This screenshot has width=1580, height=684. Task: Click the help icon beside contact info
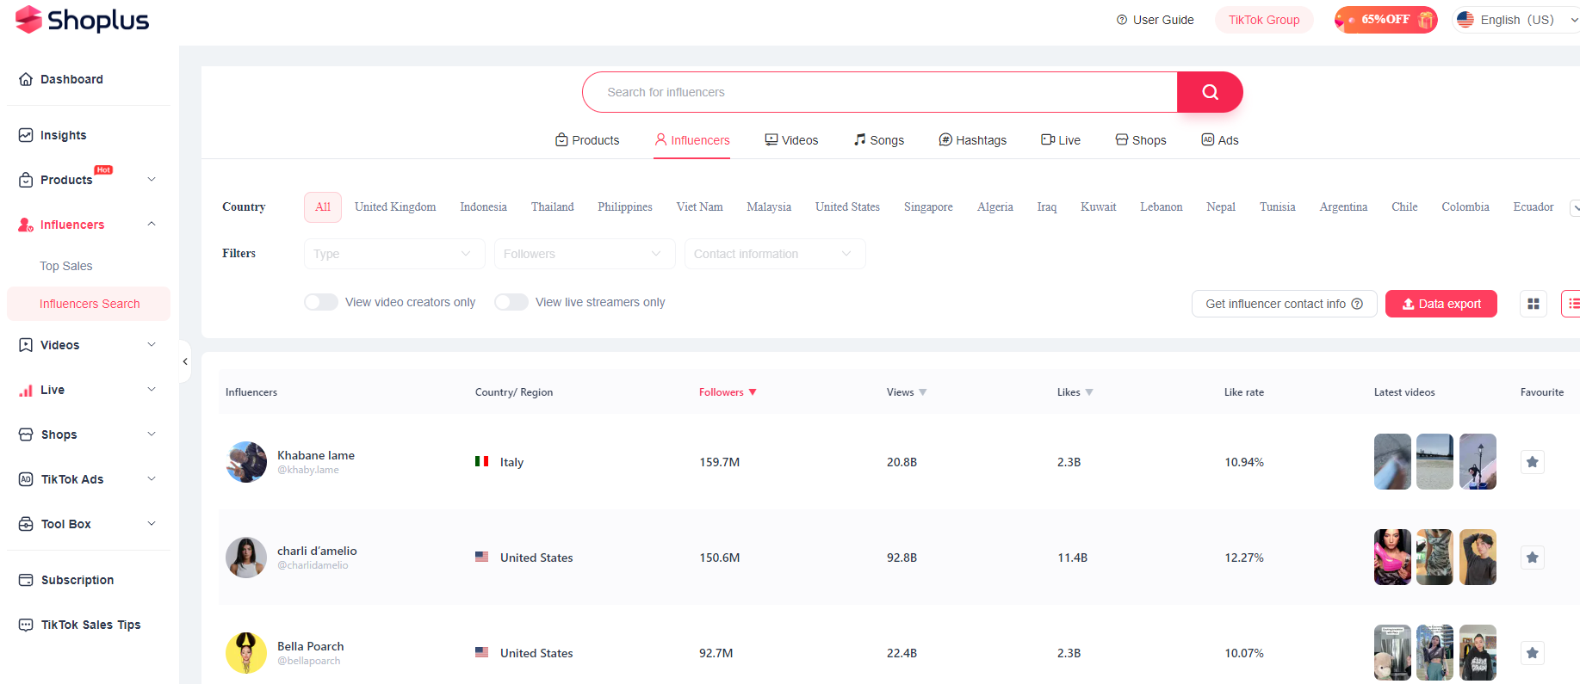click(x=1357, y=304)
